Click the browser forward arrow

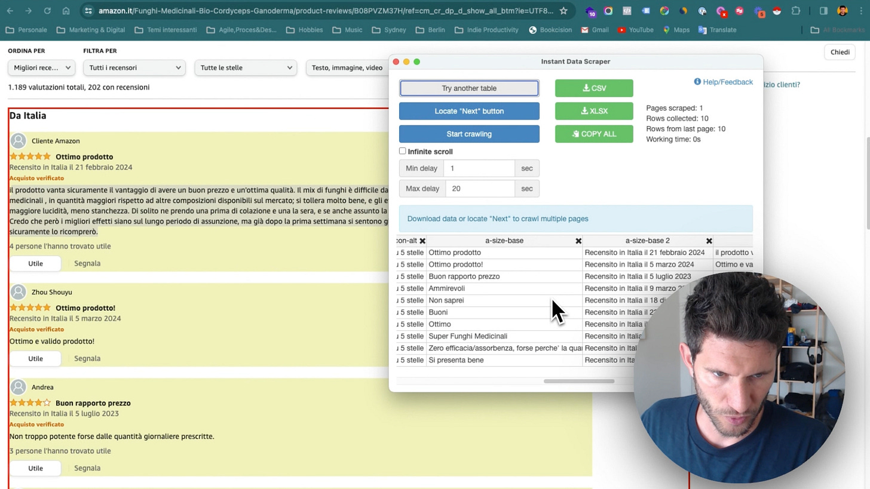(x=29, y=11)
